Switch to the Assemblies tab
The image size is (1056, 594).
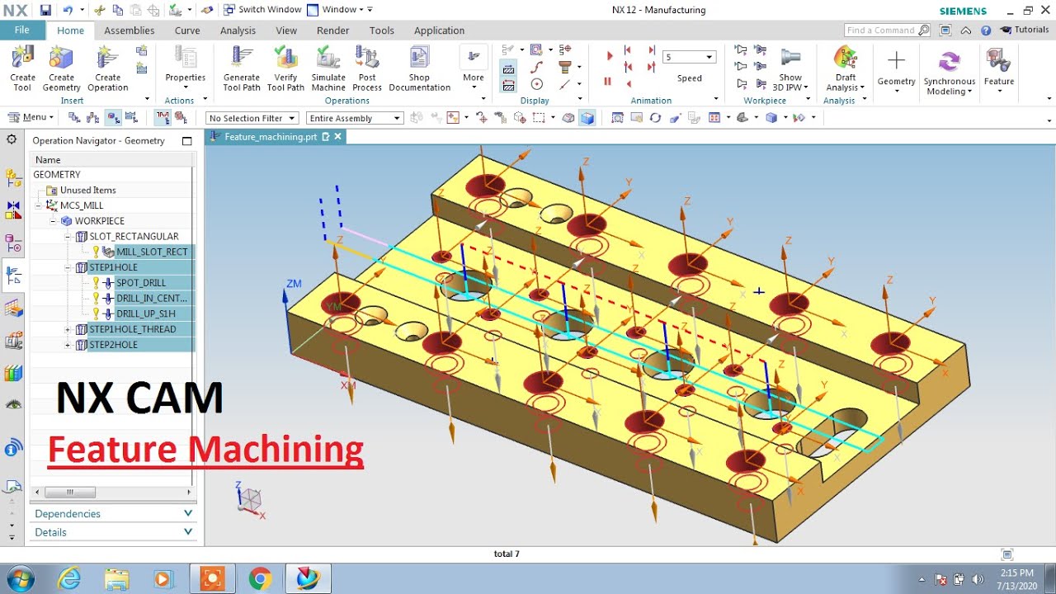pos(129,31)
